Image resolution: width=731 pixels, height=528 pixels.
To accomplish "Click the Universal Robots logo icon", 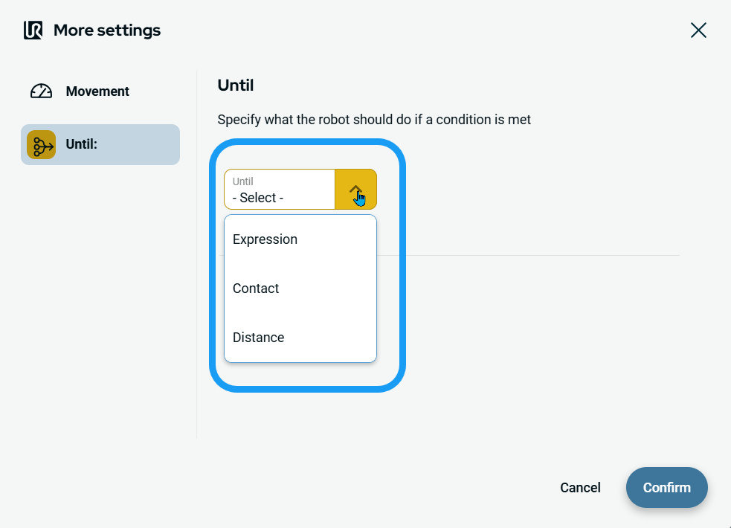I will click(33, 30).
